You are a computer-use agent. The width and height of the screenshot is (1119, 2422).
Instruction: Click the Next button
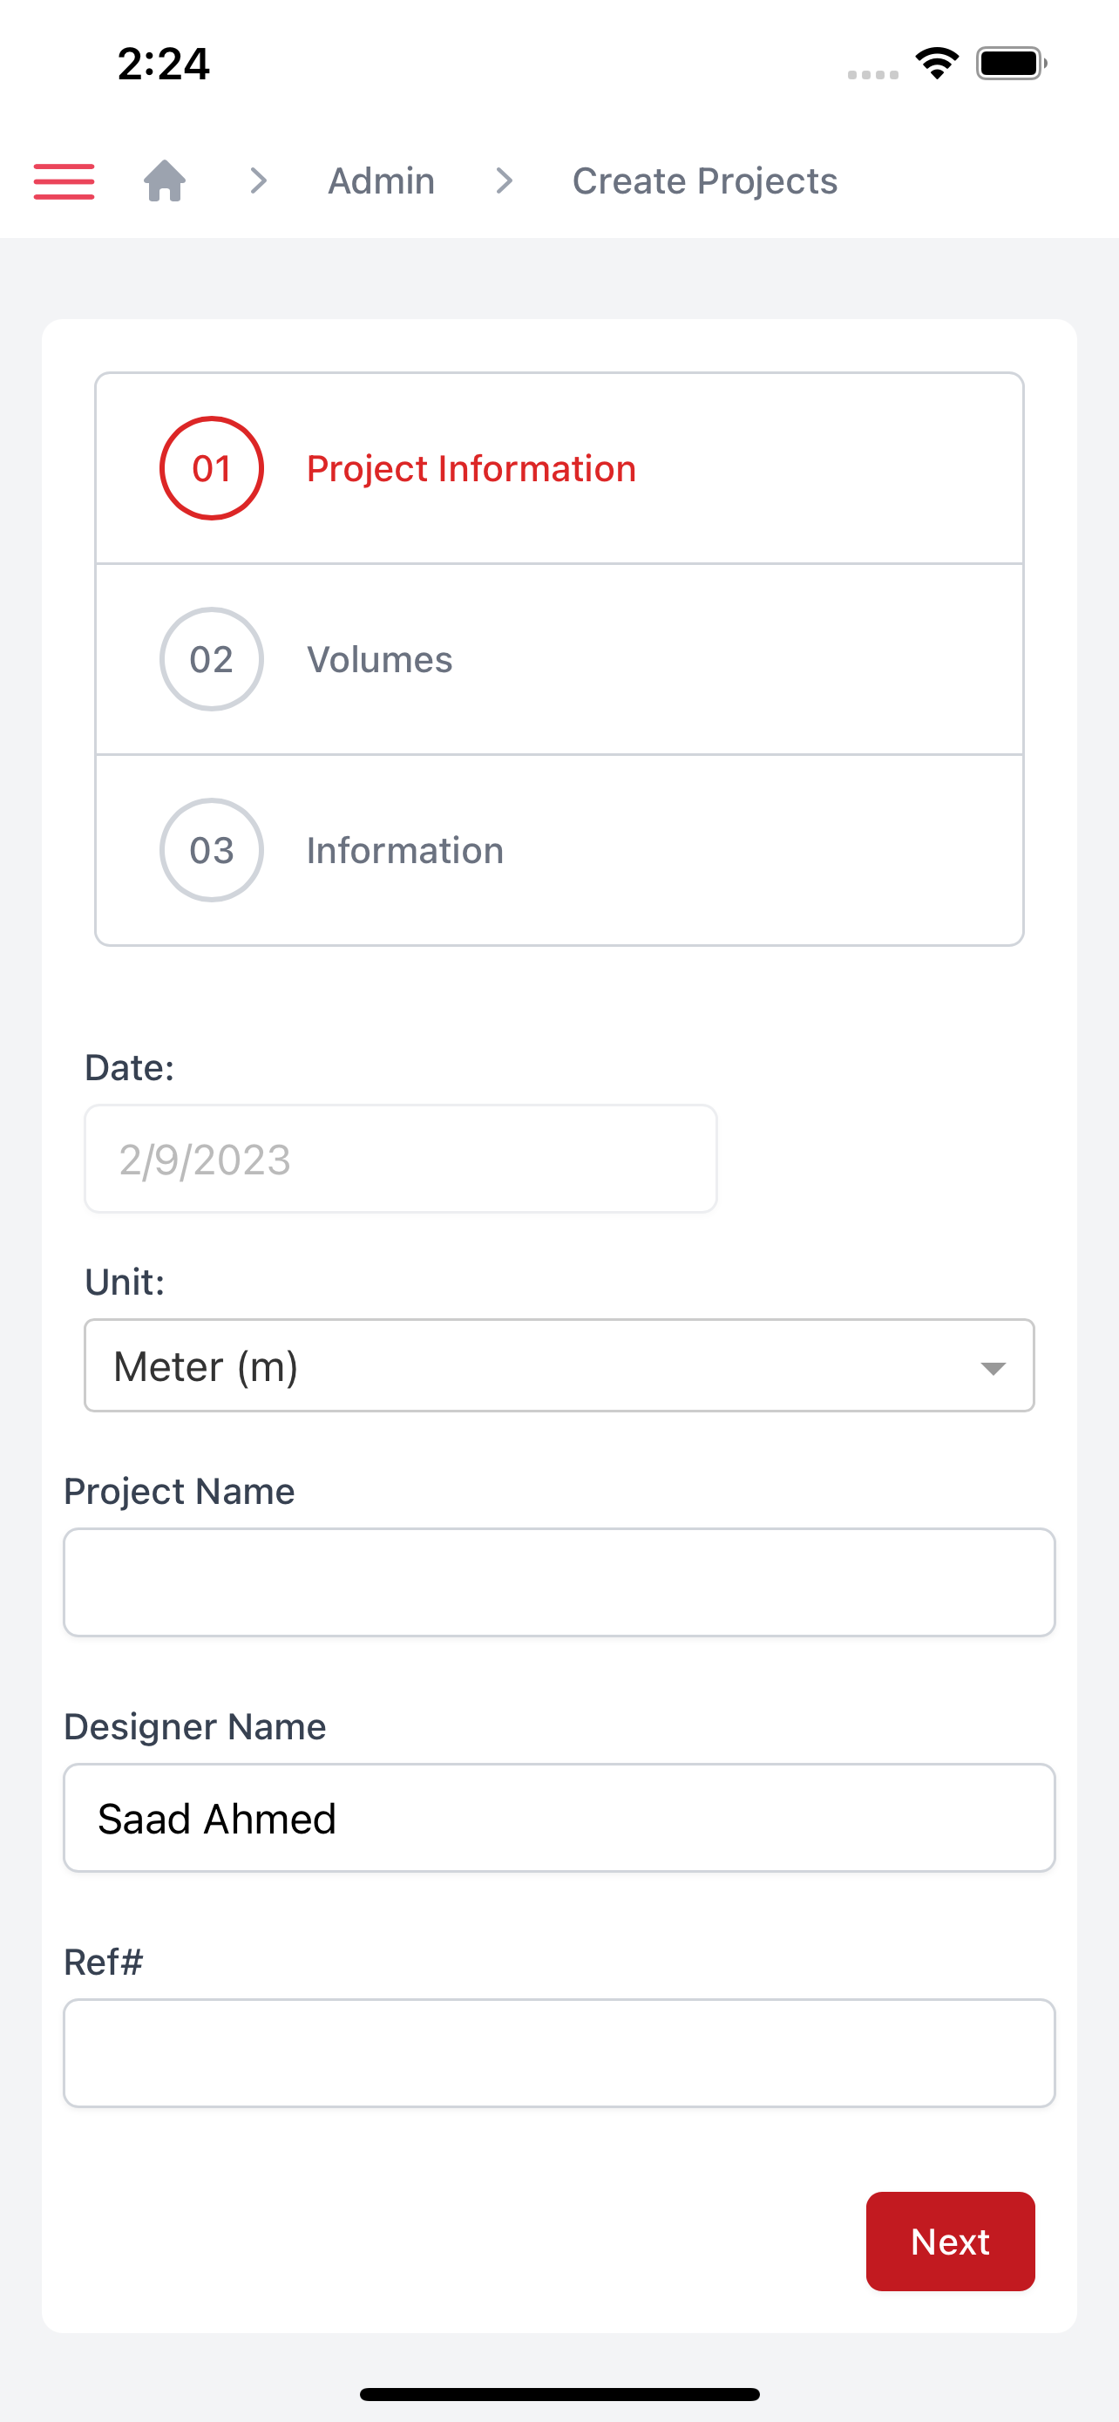(x=950, y=2242)
